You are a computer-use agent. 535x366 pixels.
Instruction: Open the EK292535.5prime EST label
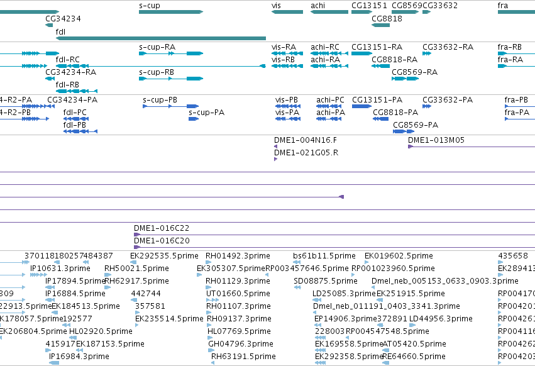[164, 256]
